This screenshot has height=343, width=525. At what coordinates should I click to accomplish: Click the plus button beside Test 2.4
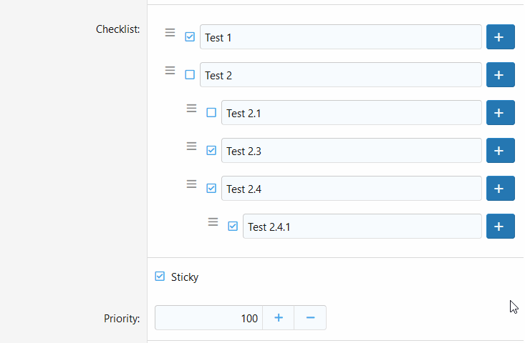(500, 189)
